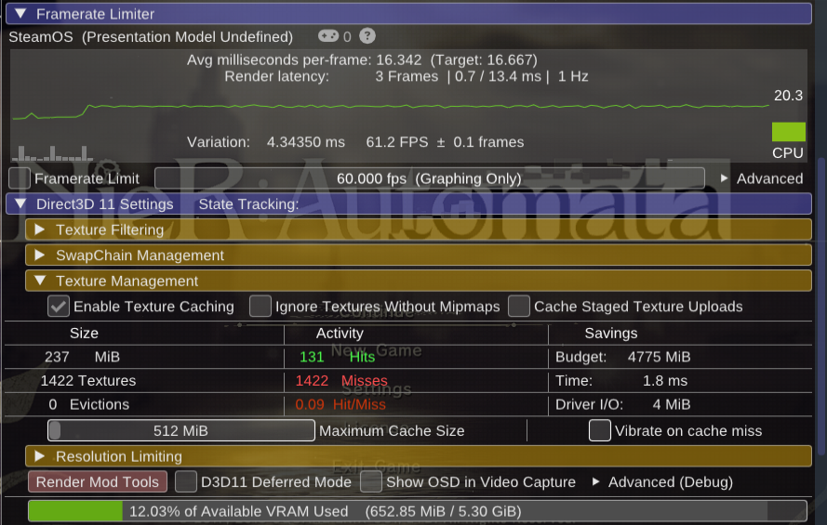Click the 60.000 fps framerate slider
Image resolution: width=827 pixels, height=525 pixels.
[430, 178]
